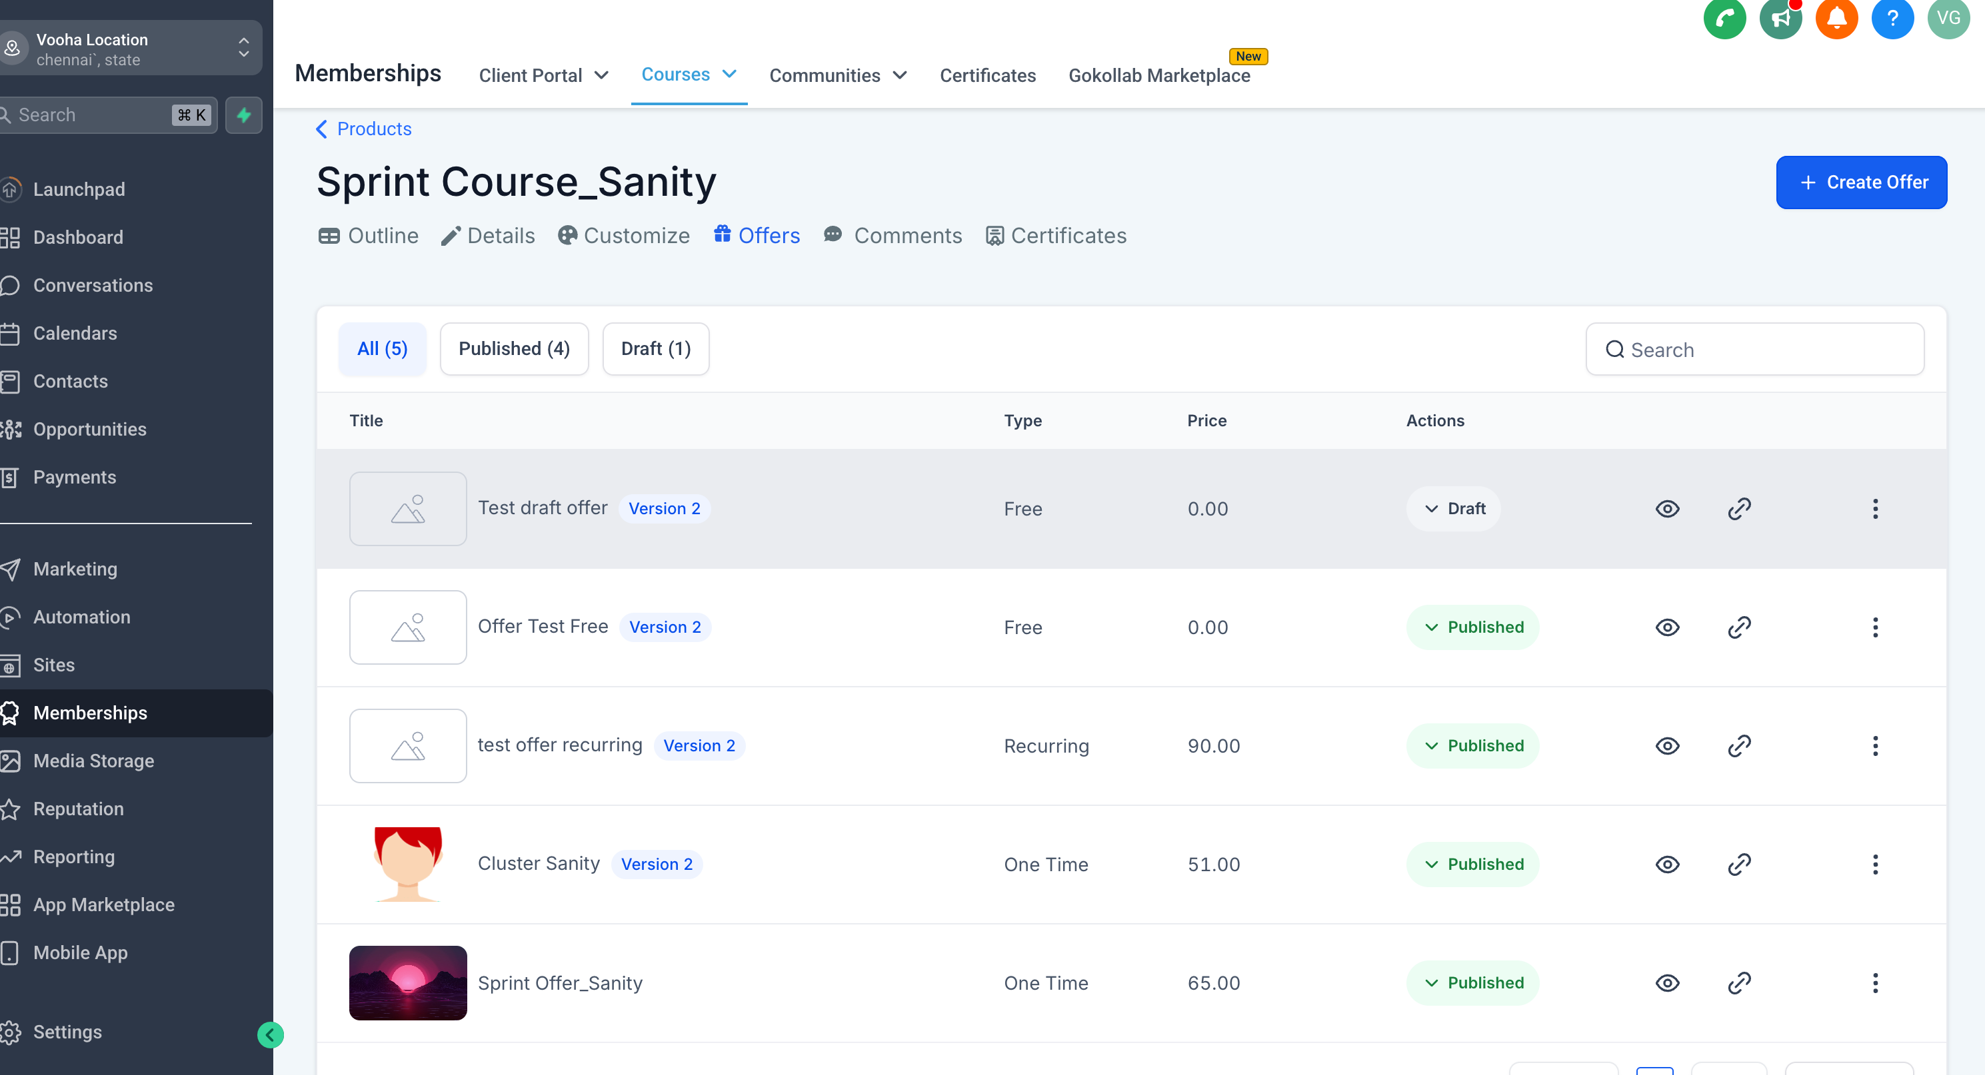1985x1075 pixels.
Task: Click the green lightning quick actions icon
Action: point(243,115)
